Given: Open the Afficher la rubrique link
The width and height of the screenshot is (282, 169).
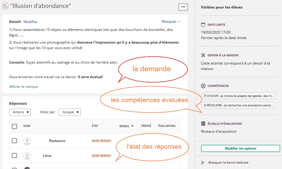Looking at the screenshot, I should click(23, 87).
